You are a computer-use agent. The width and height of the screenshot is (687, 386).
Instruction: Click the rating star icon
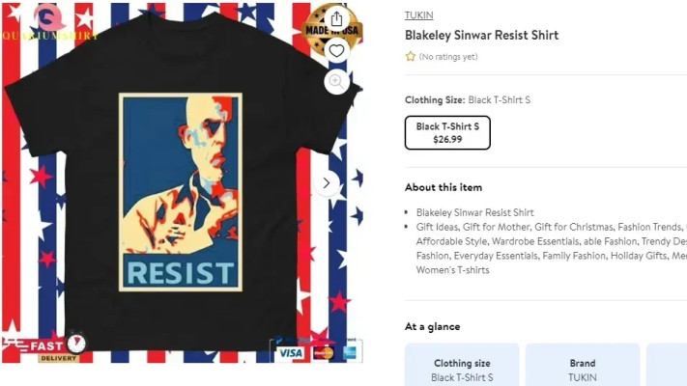point(410,57)
